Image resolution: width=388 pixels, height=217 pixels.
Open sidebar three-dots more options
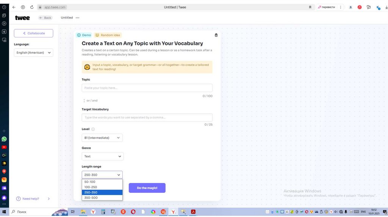[4, 204]
